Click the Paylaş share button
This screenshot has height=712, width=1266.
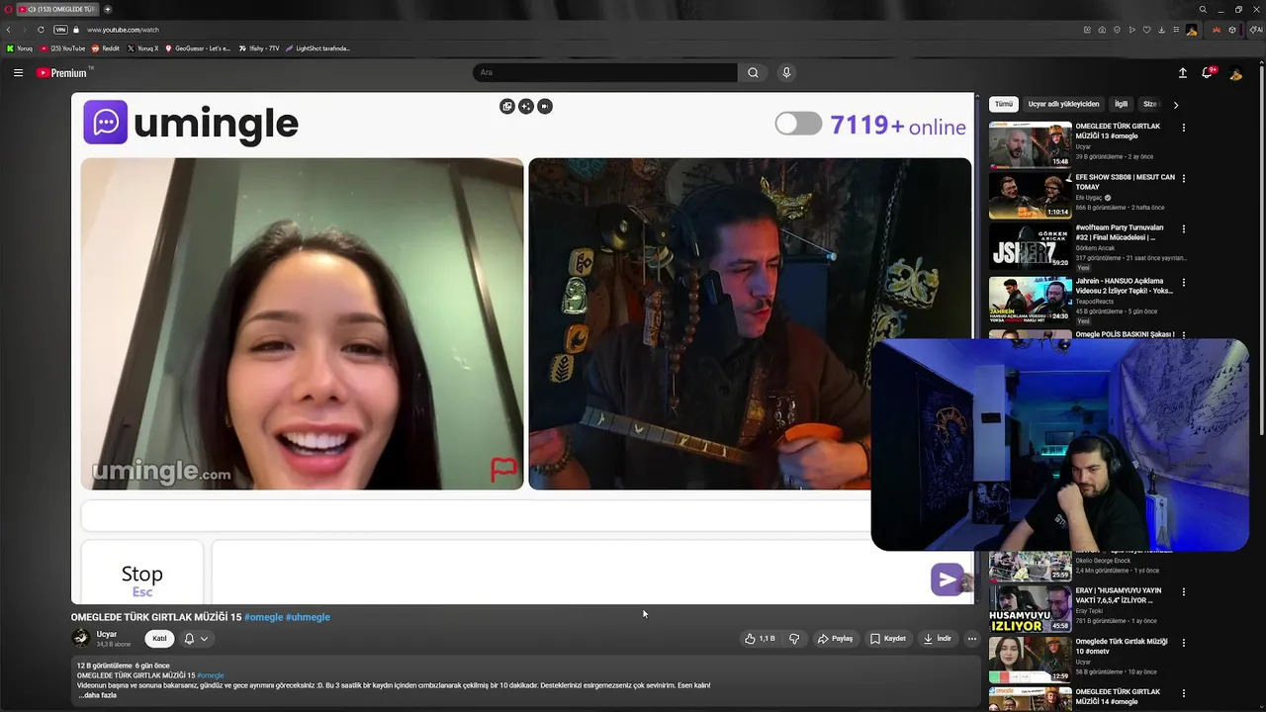835,639
